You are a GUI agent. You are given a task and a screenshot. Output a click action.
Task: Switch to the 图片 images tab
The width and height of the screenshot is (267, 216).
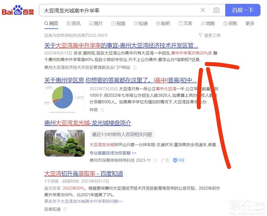95,24
